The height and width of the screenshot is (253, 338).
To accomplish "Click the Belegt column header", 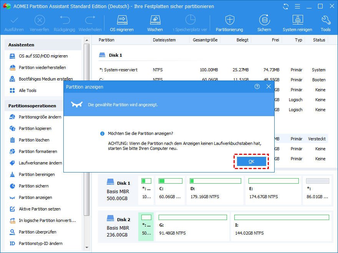I will coord(242,40).
